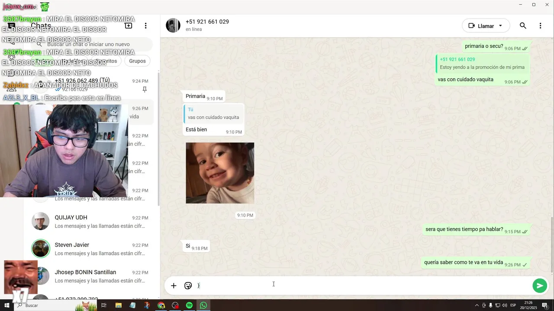This screenshot has height=311, width=554.
Task: Open the conversation three-dot menu
Action: point(540,26)
